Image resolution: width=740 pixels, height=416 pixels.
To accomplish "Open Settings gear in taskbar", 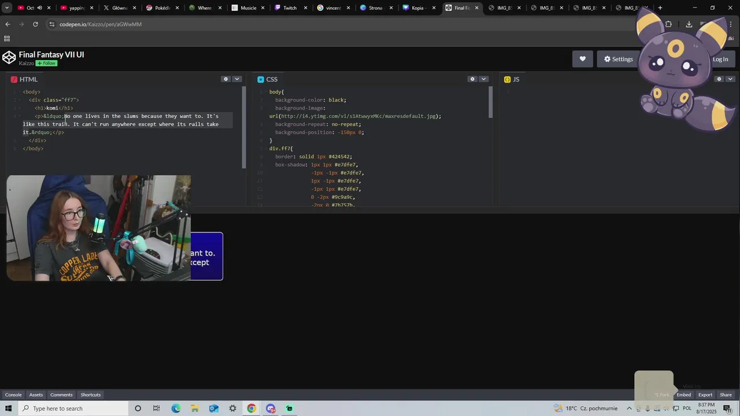I will click(x=232, y=408).
